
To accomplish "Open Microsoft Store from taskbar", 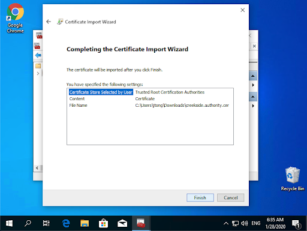I will [103, 223].
